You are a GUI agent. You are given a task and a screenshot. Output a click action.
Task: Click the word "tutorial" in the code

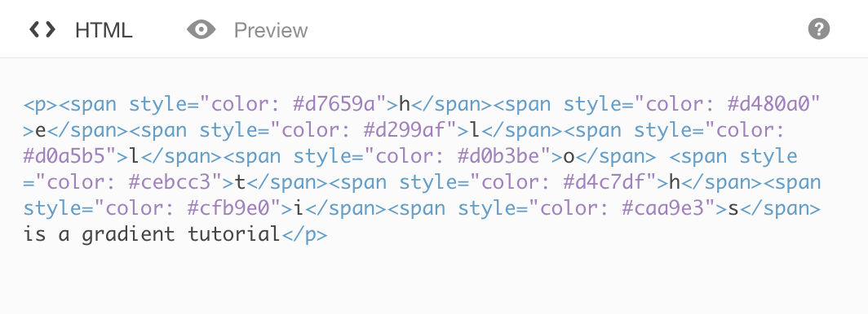(x=233, y=235)
